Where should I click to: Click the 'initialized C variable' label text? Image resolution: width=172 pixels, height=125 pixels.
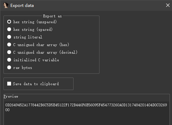[36, 60]
